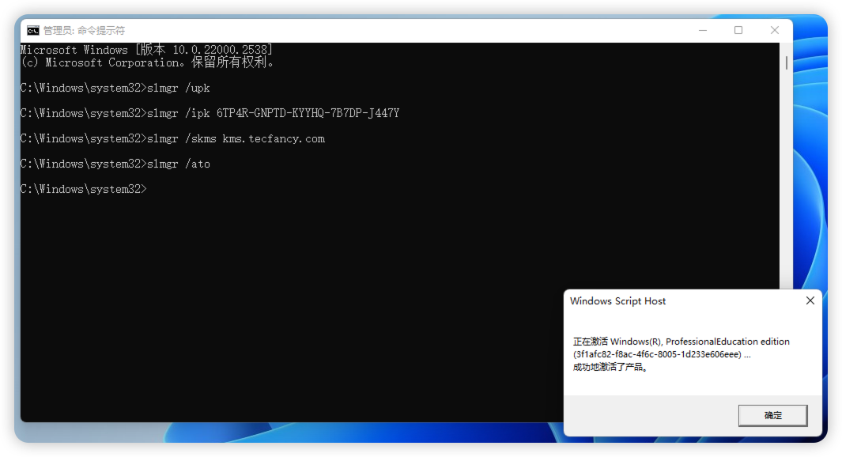Click the 正在激活 Windows(R) ProfessionalEducation text
Image resolution: width=842 pixels, height=457 pixels.
pos(681,342)
